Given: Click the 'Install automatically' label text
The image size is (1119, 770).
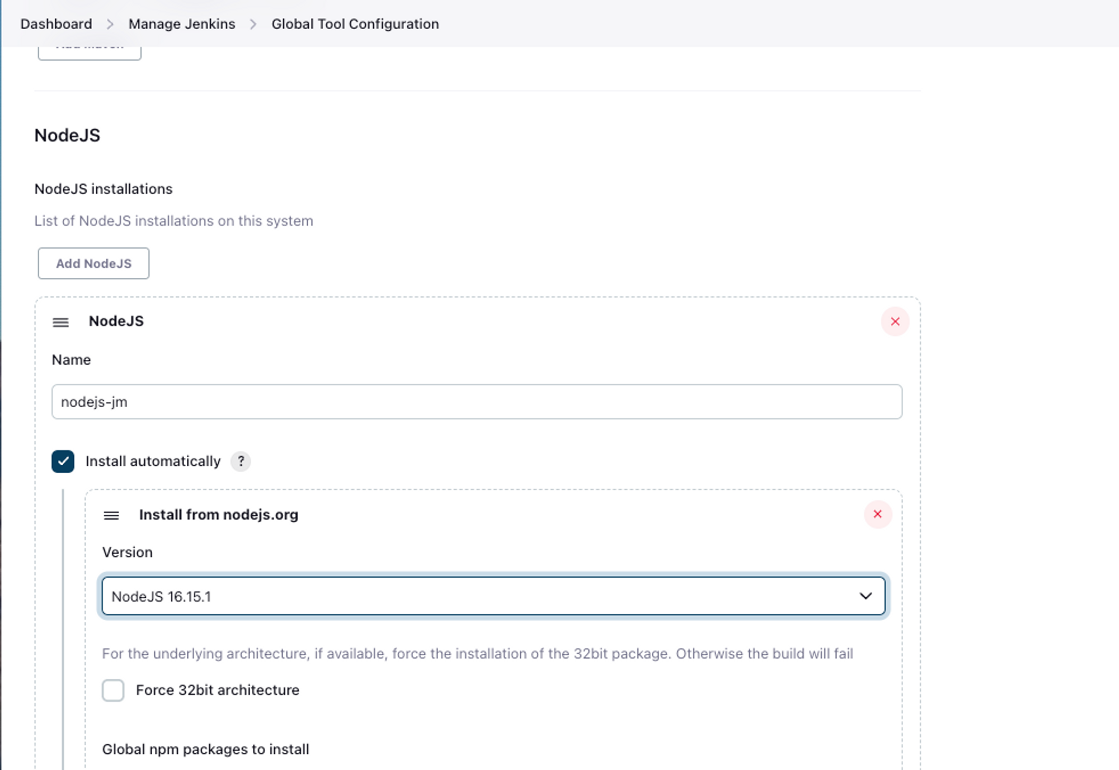Looking at the screenshot, I should pyautogui.click(x=153, y=461).
